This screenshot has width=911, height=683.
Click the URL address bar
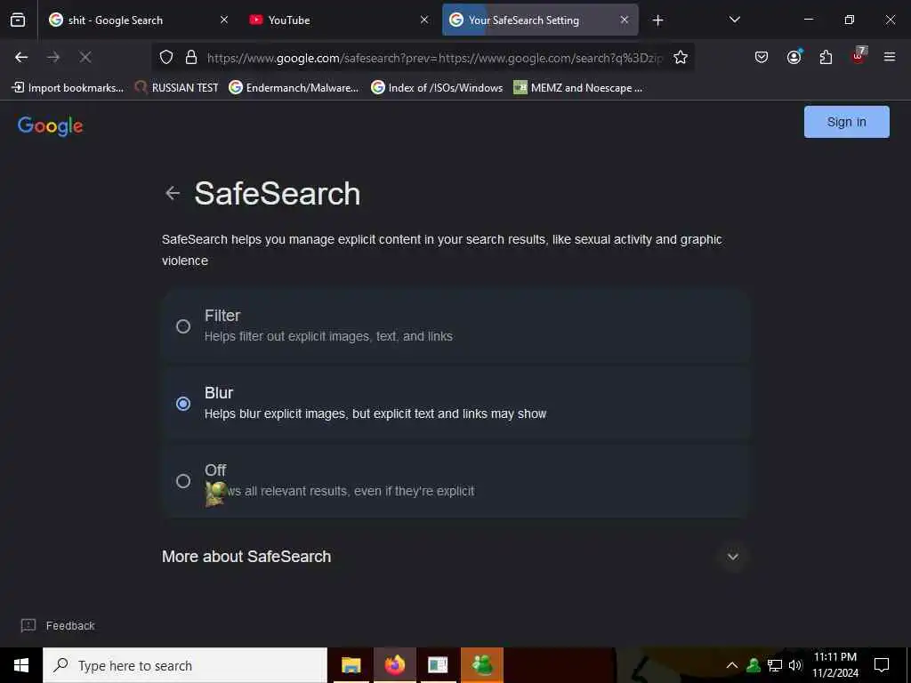click(434, 58)
